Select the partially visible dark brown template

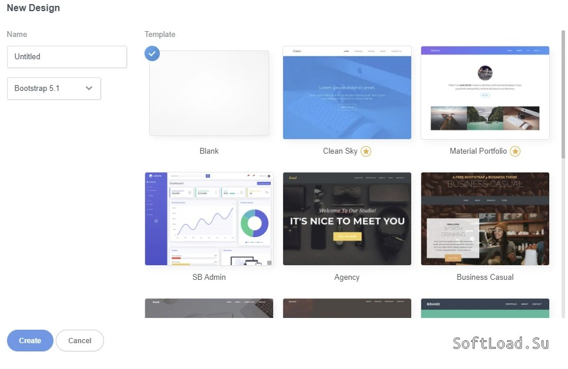347,308
